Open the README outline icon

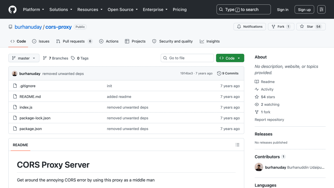pyautogui.click(x=237, y=145)
